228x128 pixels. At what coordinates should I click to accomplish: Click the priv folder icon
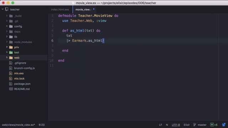(x=11, y=47)
